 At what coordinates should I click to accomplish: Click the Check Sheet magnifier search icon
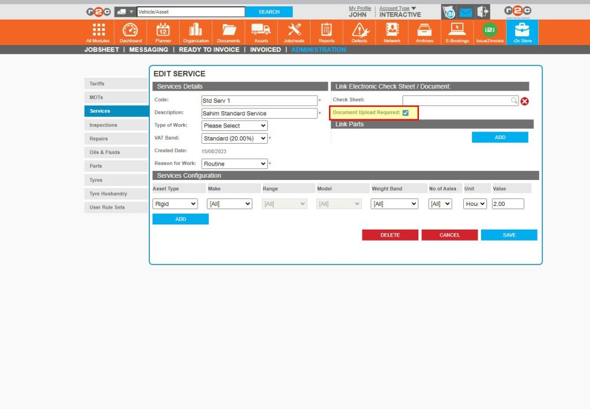[x=514, y=100]
